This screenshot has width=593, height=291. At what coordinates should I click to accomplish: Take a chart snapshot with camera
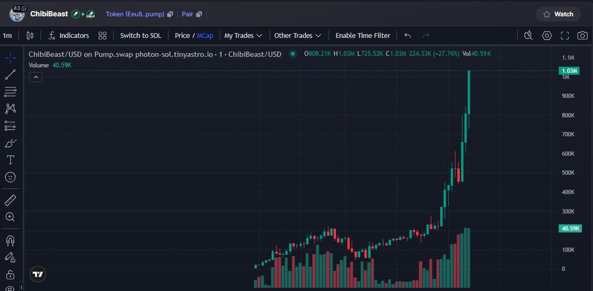pyautogui.click(x=582, y=36)
